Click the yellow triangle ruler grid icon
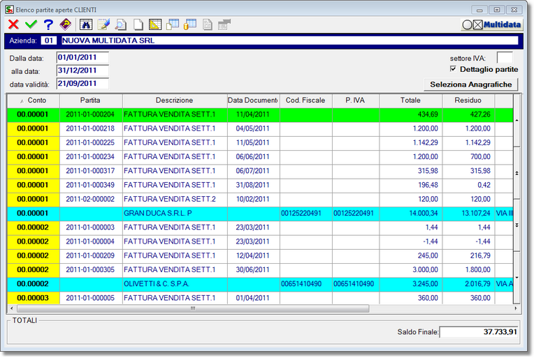Image resolution: width=534 pixels, height=358 pixels. 155,24
